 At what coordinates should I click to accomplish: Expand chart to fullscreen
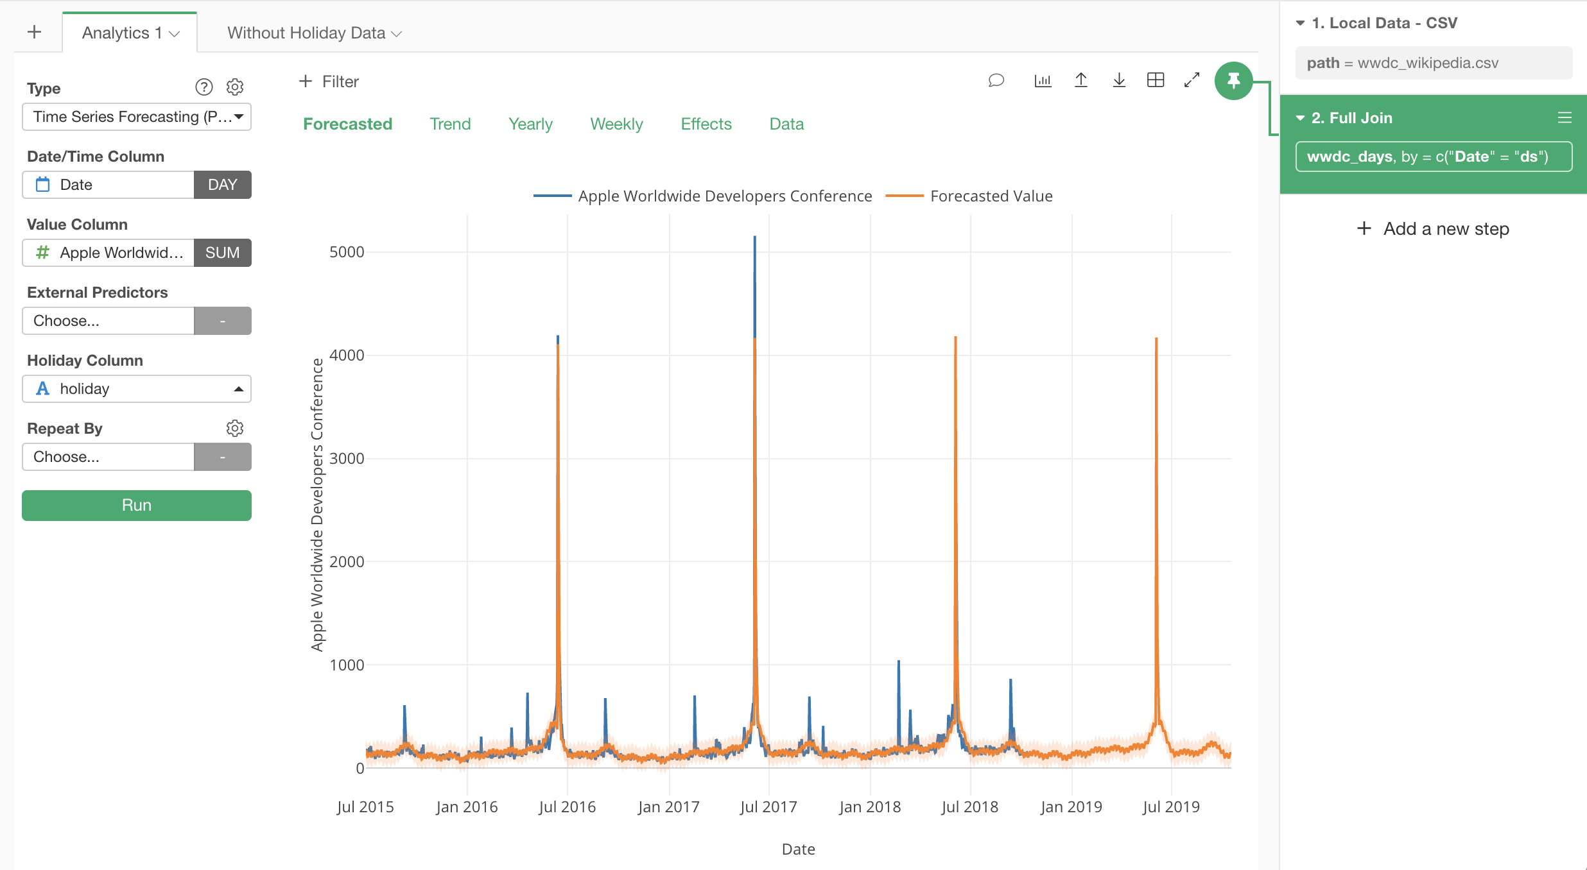1192,80
